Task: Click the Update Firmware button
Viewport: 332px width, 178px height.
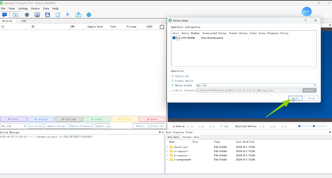Action: click(81, 126)
